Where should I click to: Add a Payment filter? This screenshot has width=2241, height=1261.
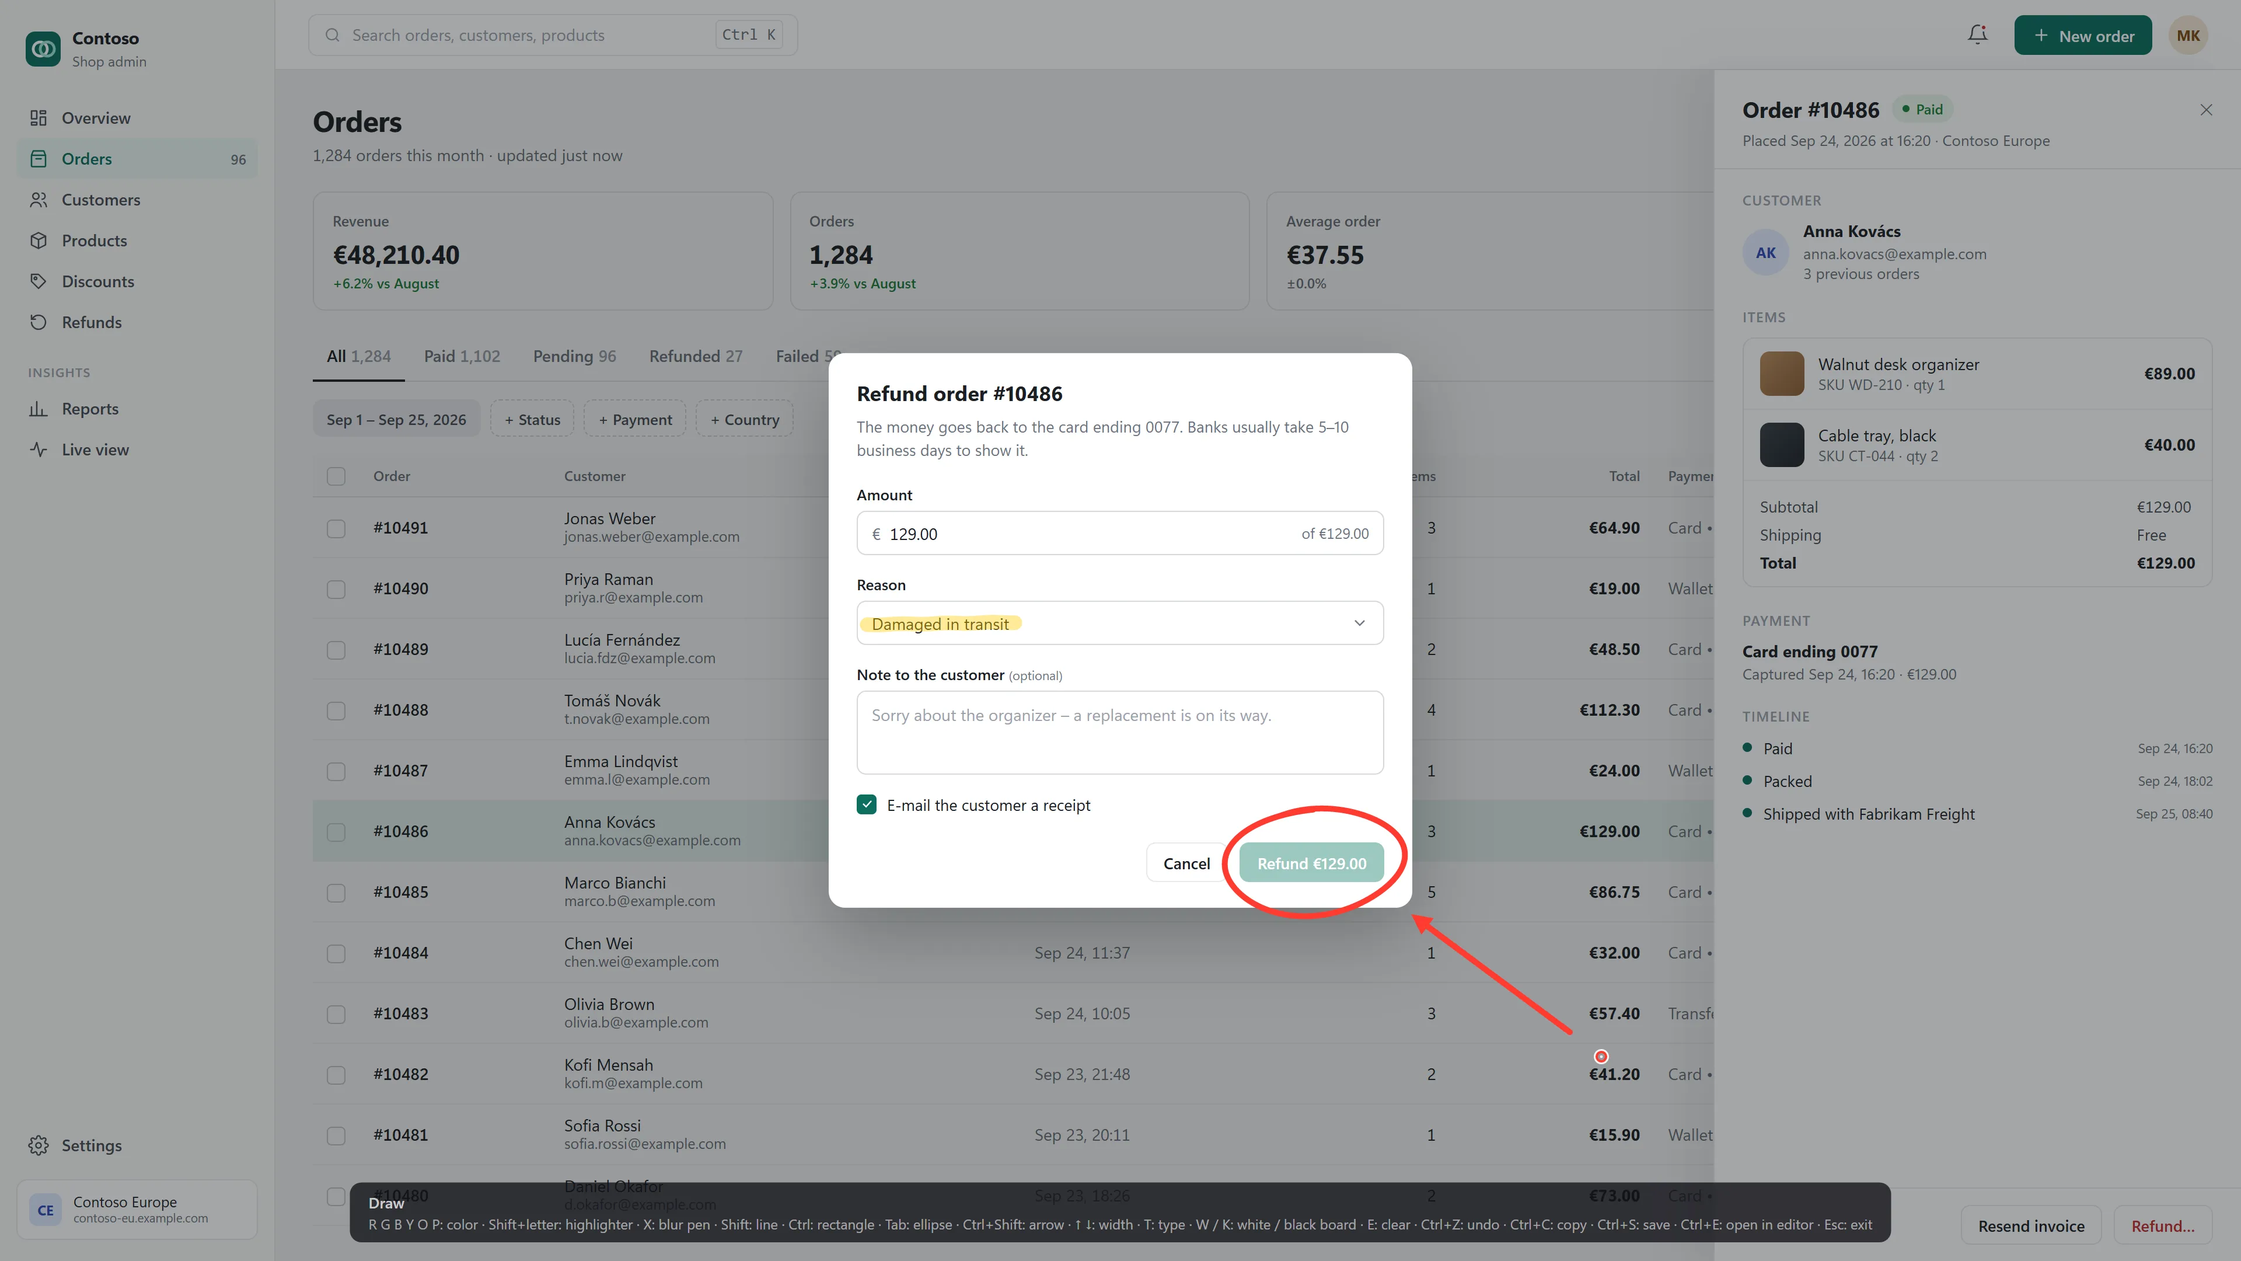635,419
